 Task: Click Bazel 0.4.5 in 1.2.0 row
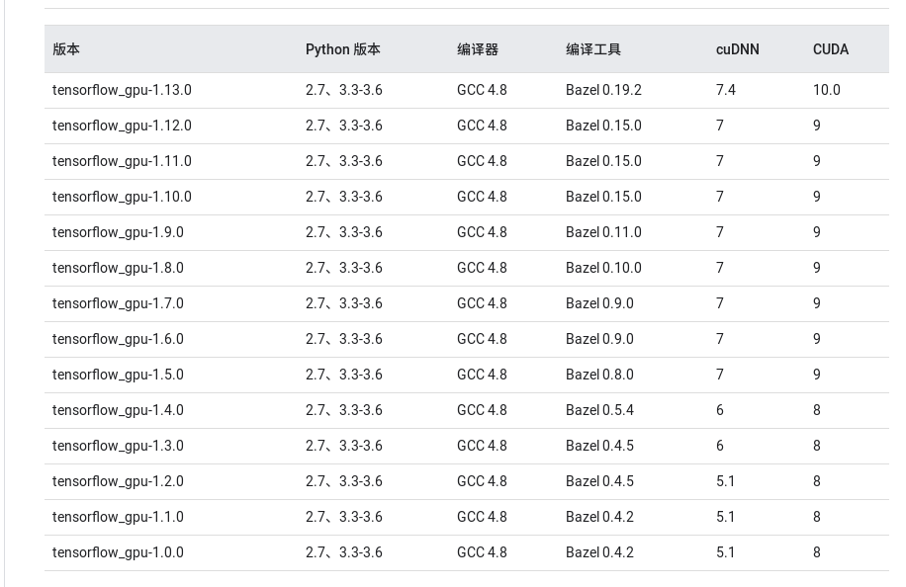599,482
